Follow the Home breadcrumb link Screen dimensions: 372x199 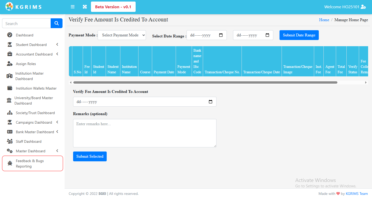coord(324,20)
